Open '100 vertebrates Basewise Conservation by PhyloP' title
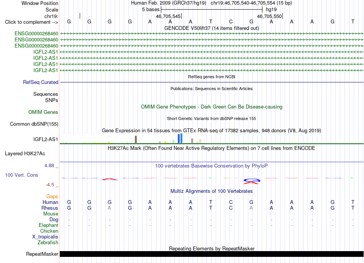The height and width of the screenshot is (263, 364). tap(212, 166)
